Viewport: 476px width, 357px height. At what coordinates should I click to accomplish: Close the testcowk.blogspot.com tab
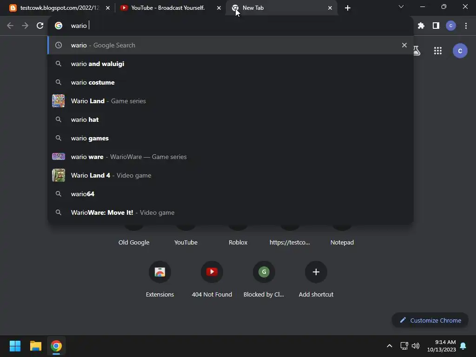[108, 8]
